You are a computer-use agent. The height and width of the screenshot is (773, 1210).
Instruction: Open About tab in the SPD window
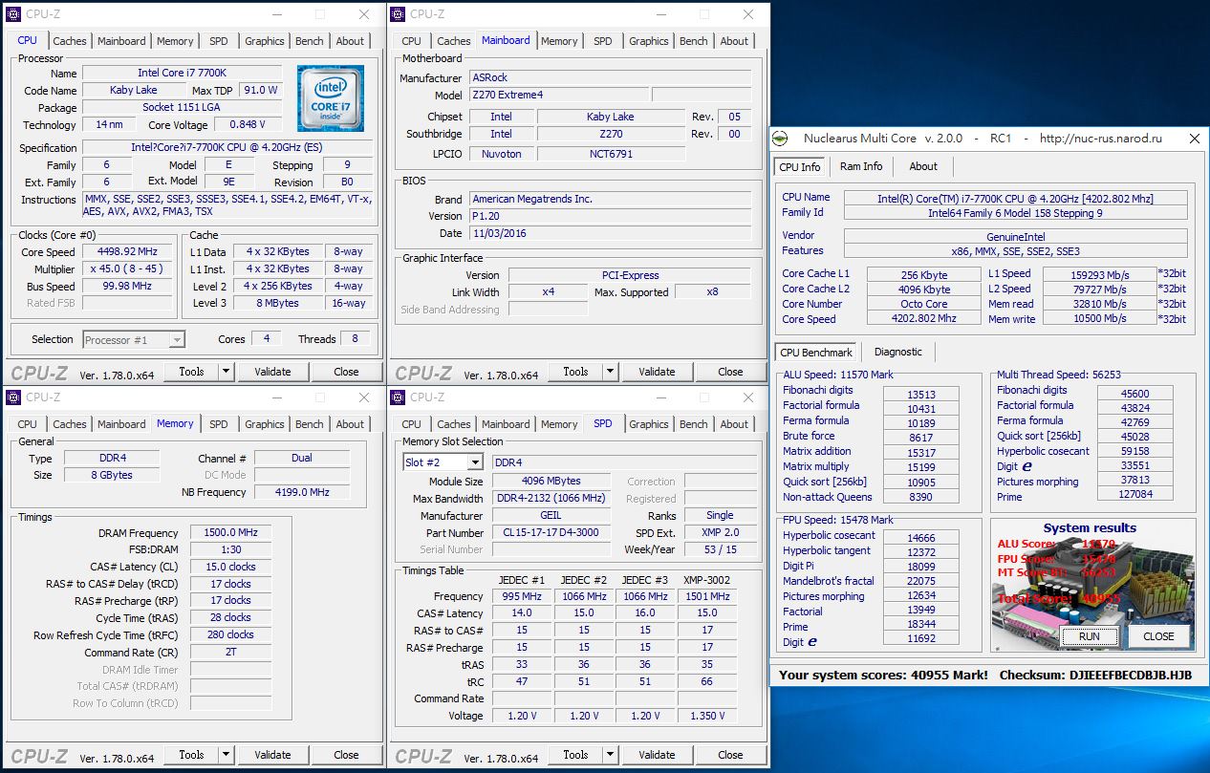point(734,424)
